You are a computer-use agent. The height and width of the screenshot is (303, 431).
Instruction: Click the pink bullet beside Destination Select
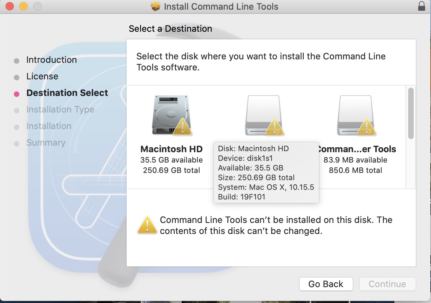(x=17, y=94)
